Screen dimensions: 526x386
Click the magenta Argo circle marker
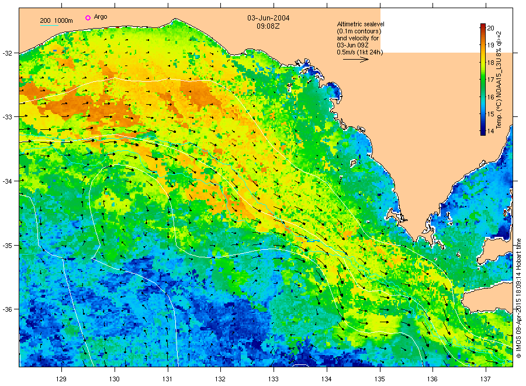click(88, 18)
